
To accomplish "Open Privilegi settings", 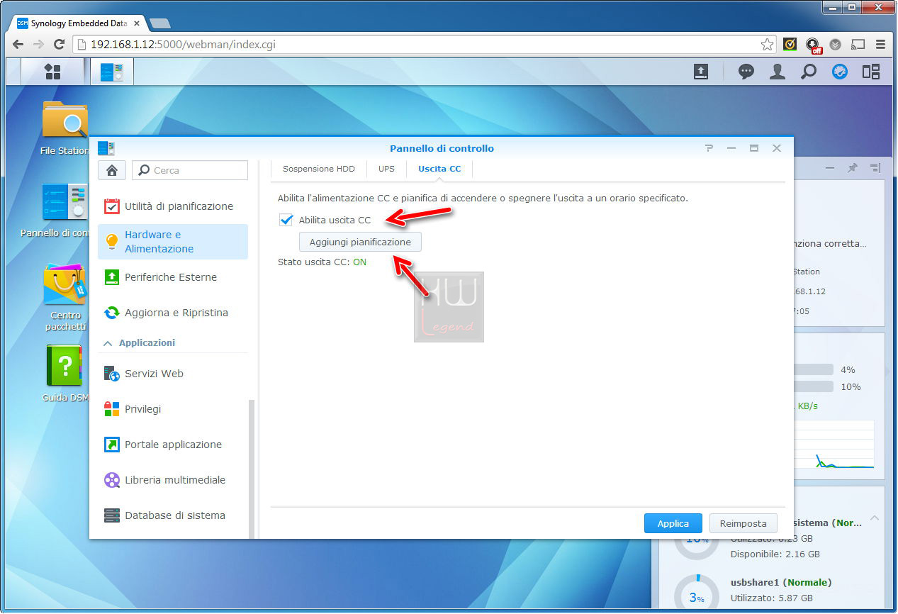I will [173, 409].
